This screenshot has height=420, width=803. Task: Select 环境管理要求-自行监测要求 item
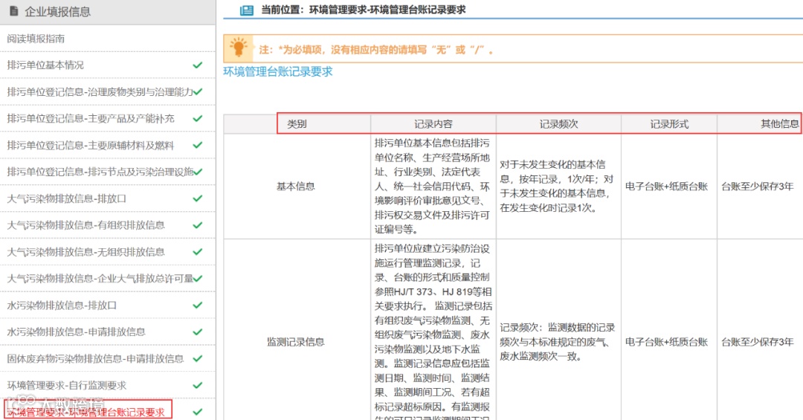tap(67, 385)
